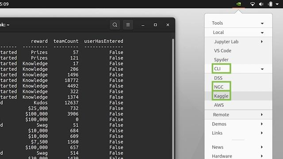Click the teamCount column header
This screenshot has height=159, width=283.
point(66,41)
